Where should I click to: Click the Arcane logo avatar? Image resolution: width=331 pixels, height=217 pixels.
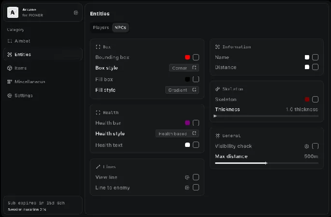pyautogui.click(x=13, y=12)
